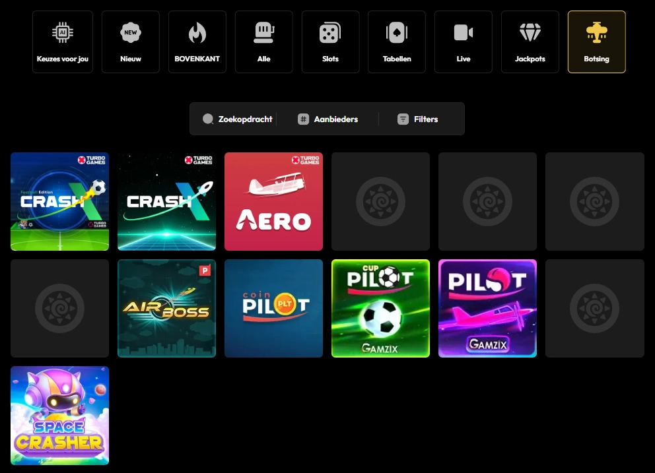
Task: Open the Keuzes voor jou category
Action: pyautogui.click(x=63, y=42)
